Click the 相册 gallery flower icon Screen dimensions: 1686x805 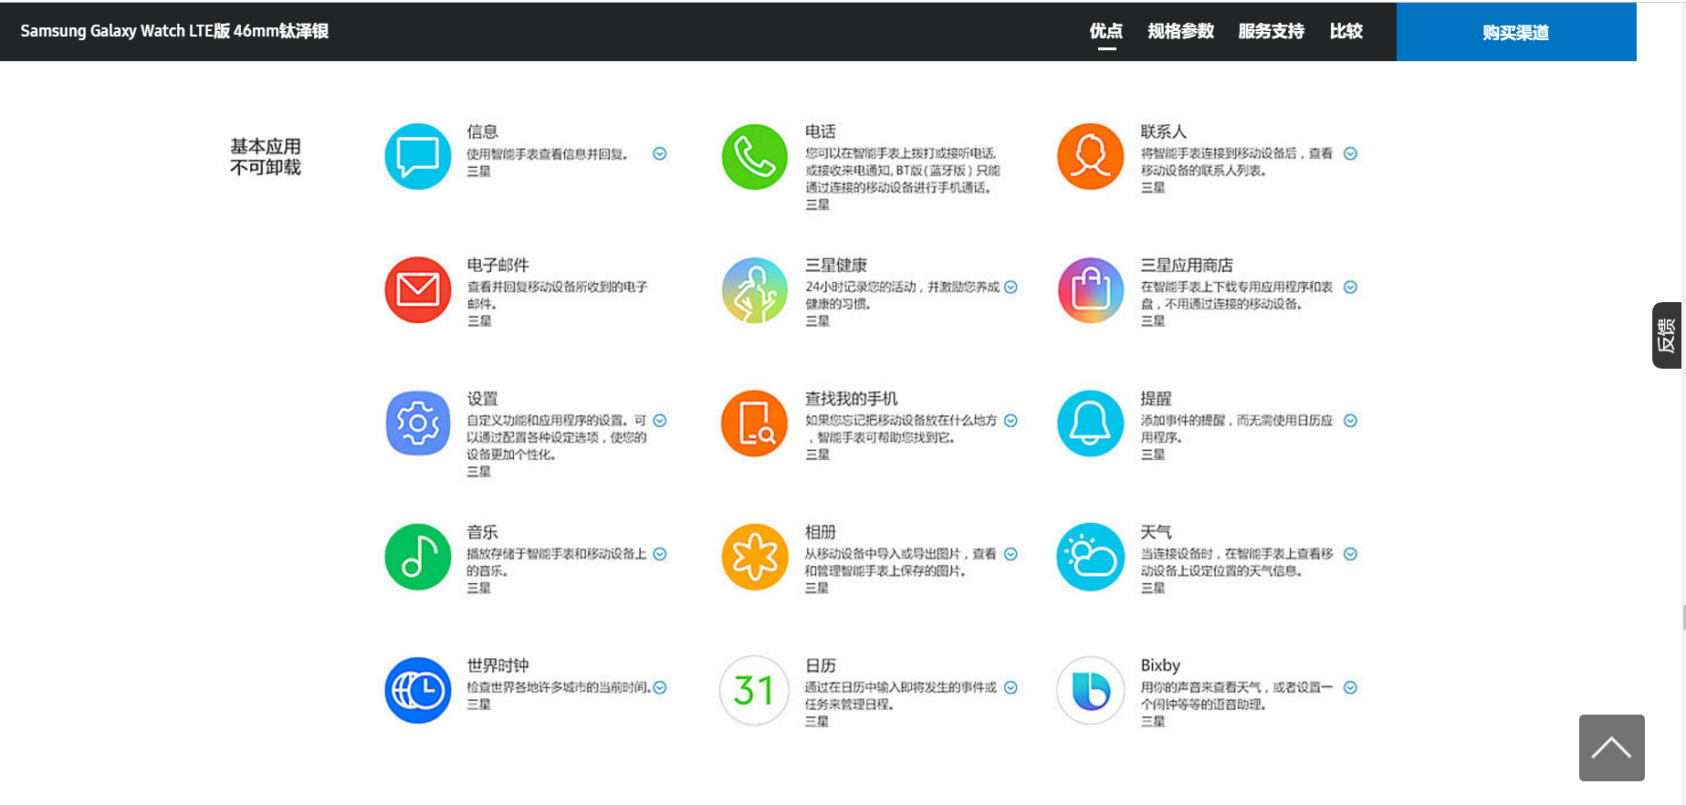(755, 557)
